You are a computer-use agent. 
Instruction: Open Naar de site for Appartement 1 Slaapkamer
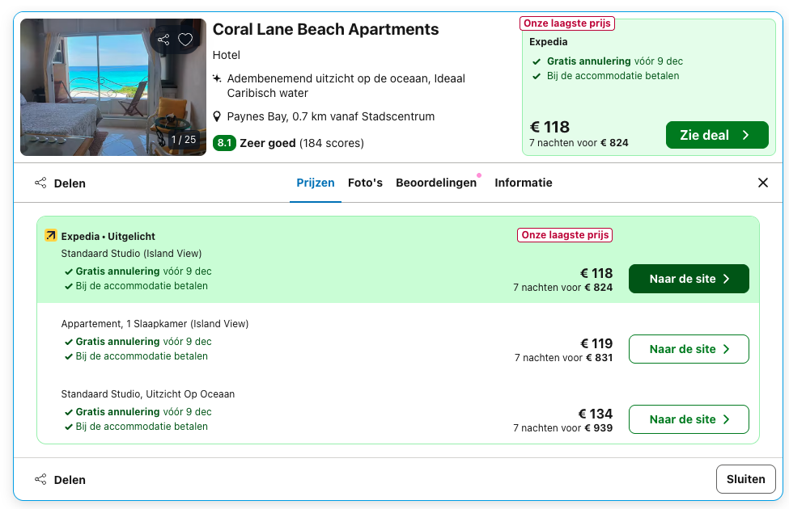689,349
